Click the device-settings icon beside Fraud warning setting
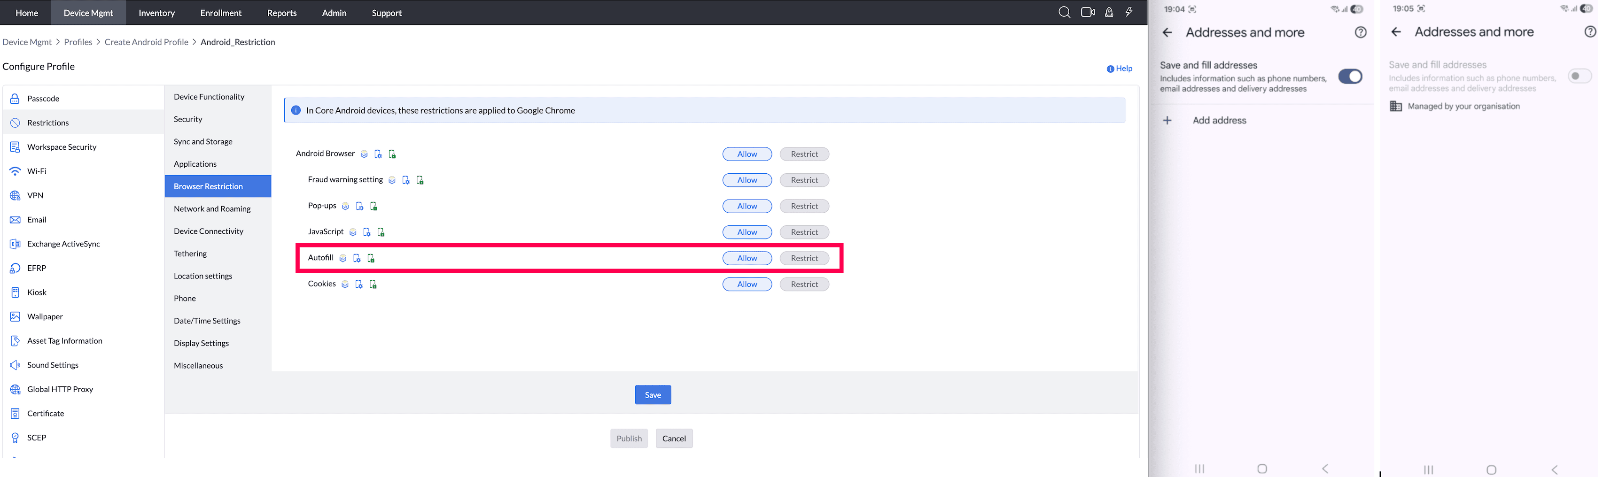The height and width of the screenshot is (477, 1603). (x=406, y=180)
